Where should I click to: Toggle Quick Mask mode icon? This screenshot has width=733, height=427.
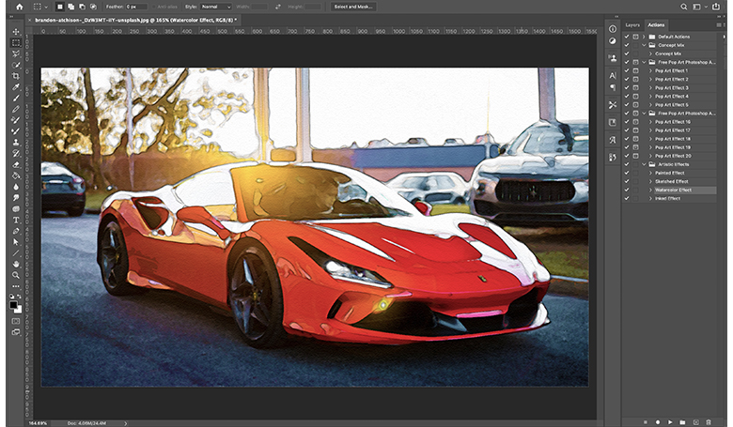(16, 321)
